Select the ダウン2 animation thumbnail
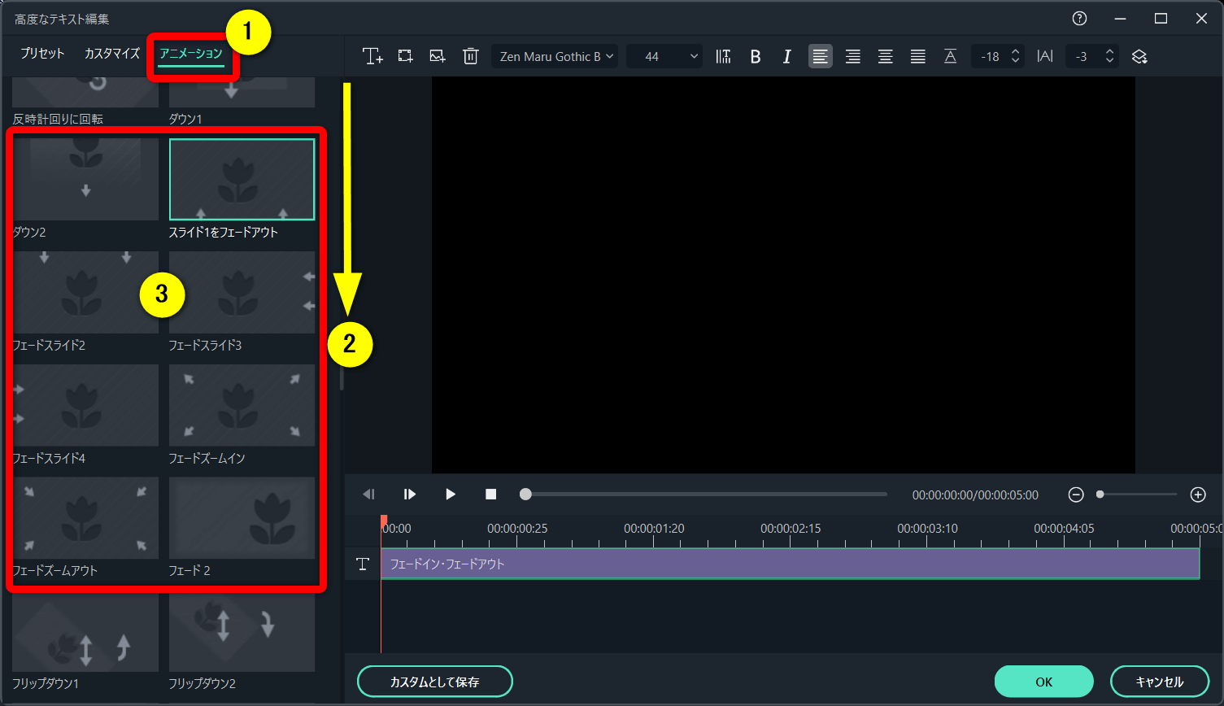 pyautogui.click(x=85, y=179)
